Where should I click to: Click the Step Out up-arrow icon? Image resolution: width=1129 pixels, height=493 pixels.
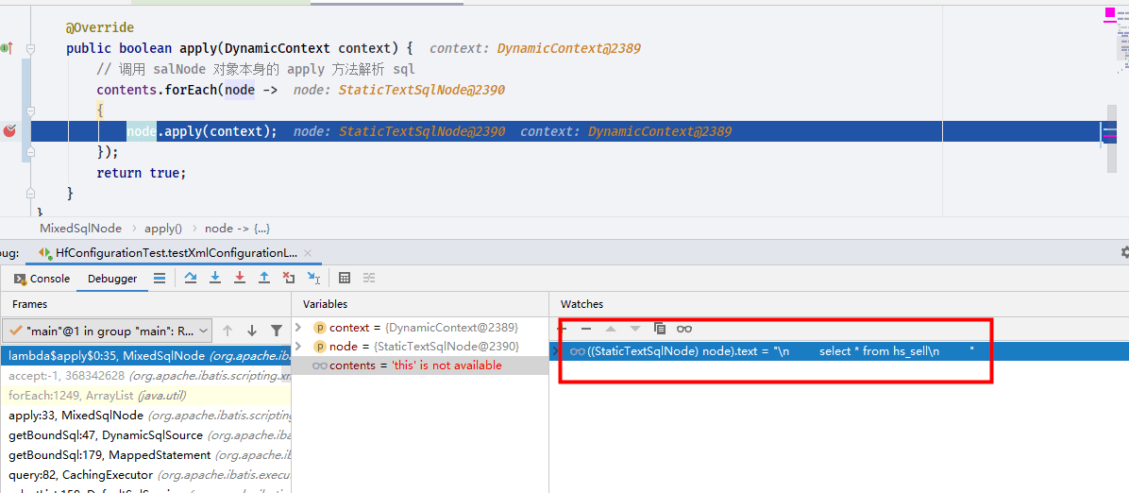point(264,278)
